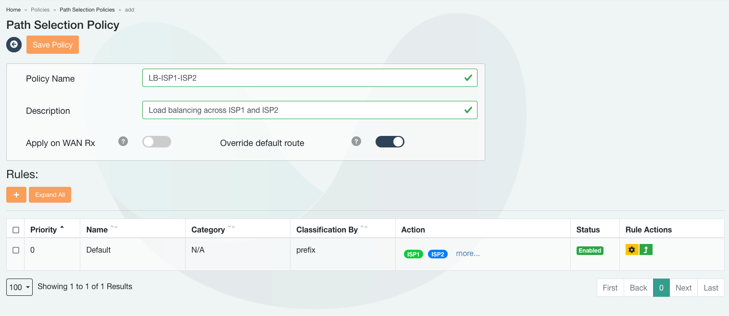
Task: Go to Path Selection Policies breadcrumb
Action: coord(87,10)
